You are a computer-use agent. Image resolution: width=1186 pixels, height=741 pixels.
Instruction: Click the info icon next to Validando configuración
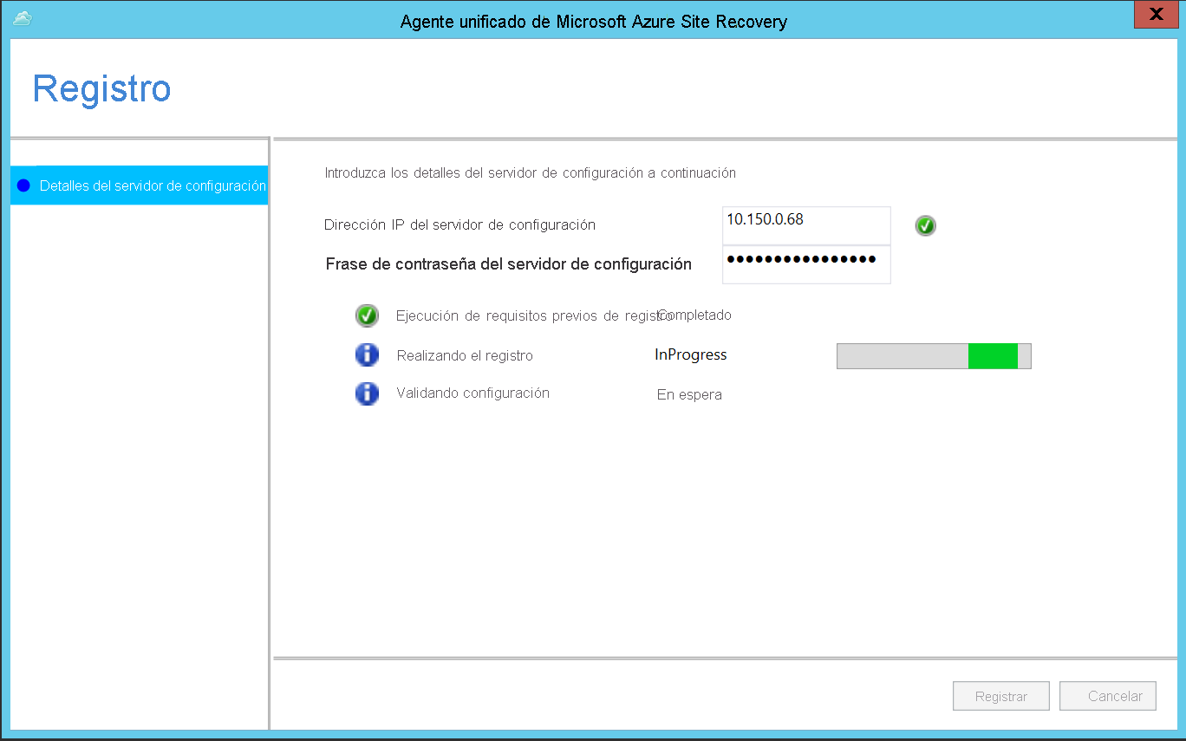point(367,393)
